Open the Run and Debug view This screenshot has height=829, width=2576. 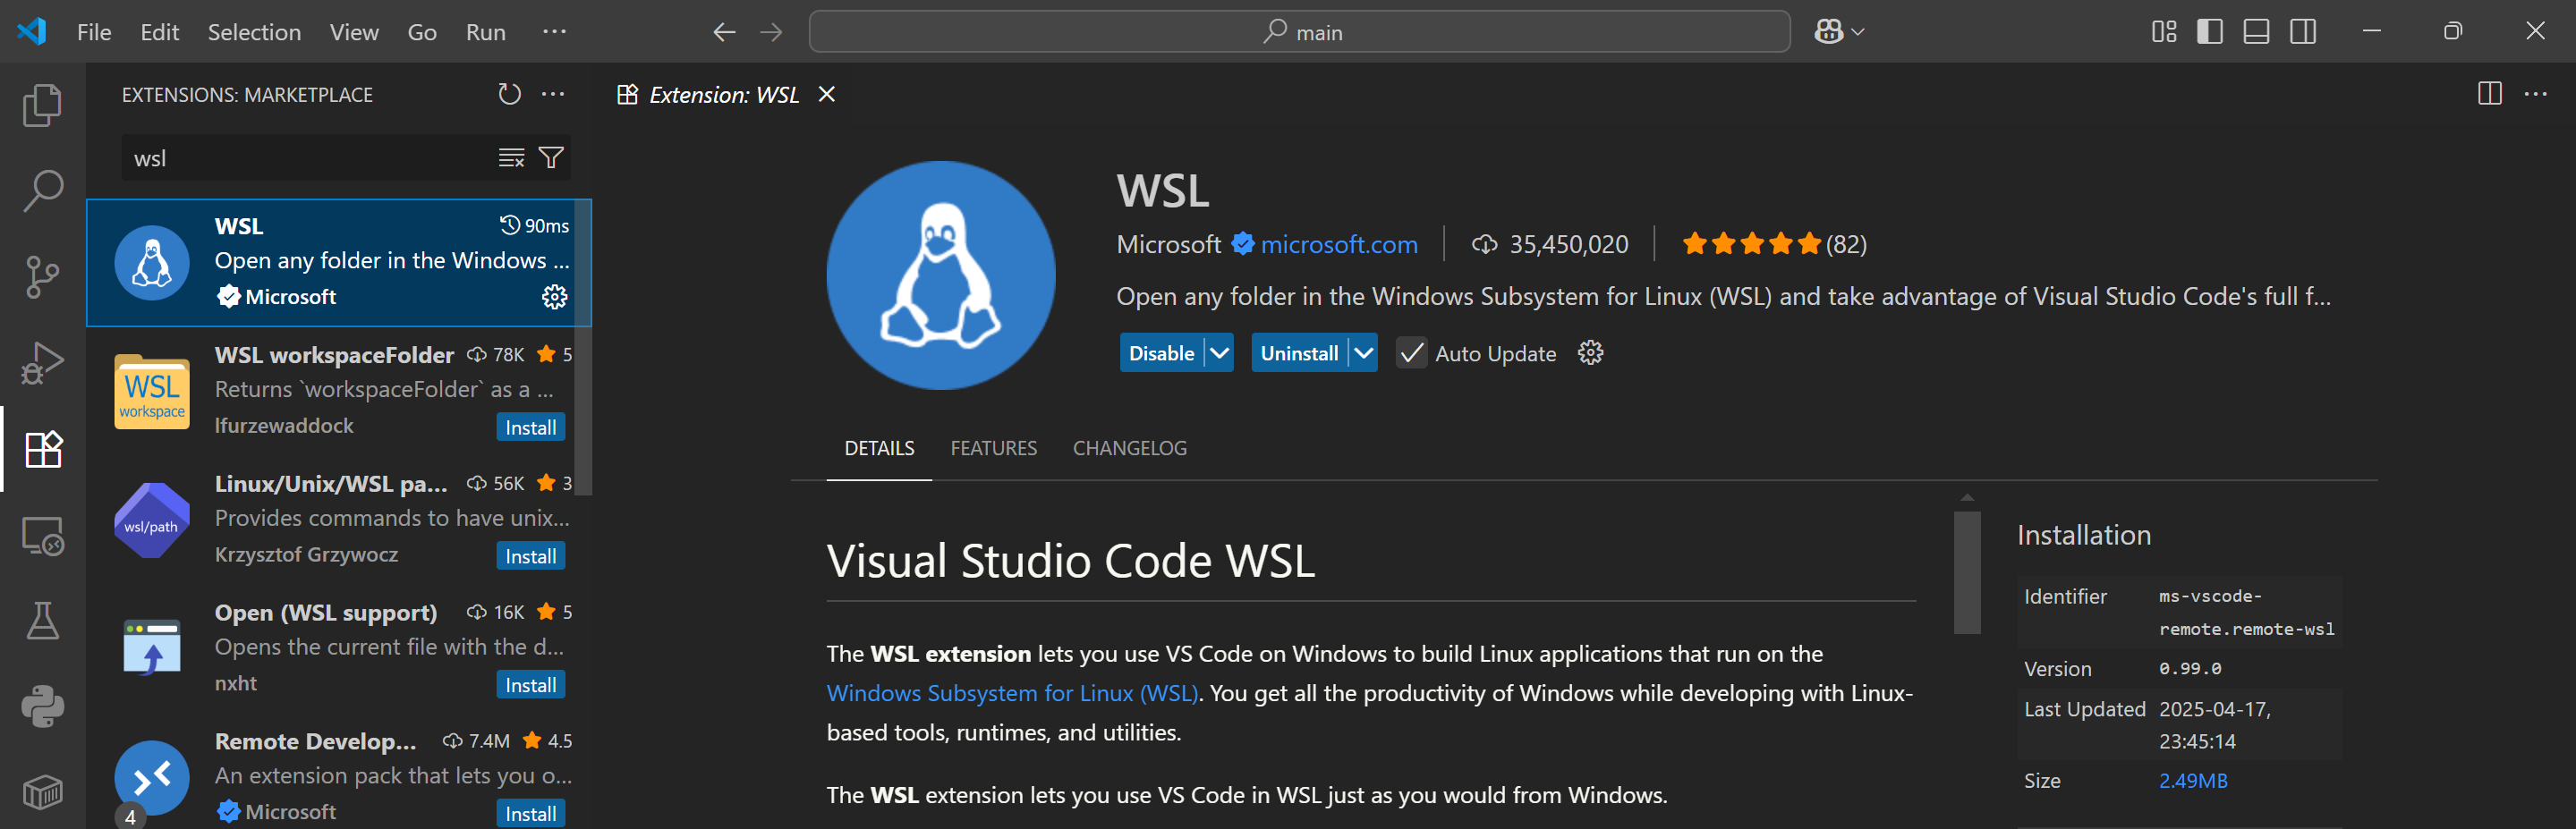coord(42,362)
